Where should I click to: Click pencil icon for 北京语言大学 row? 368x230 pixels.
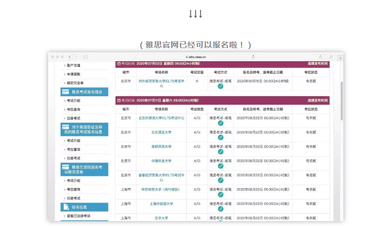click(221, 137)
